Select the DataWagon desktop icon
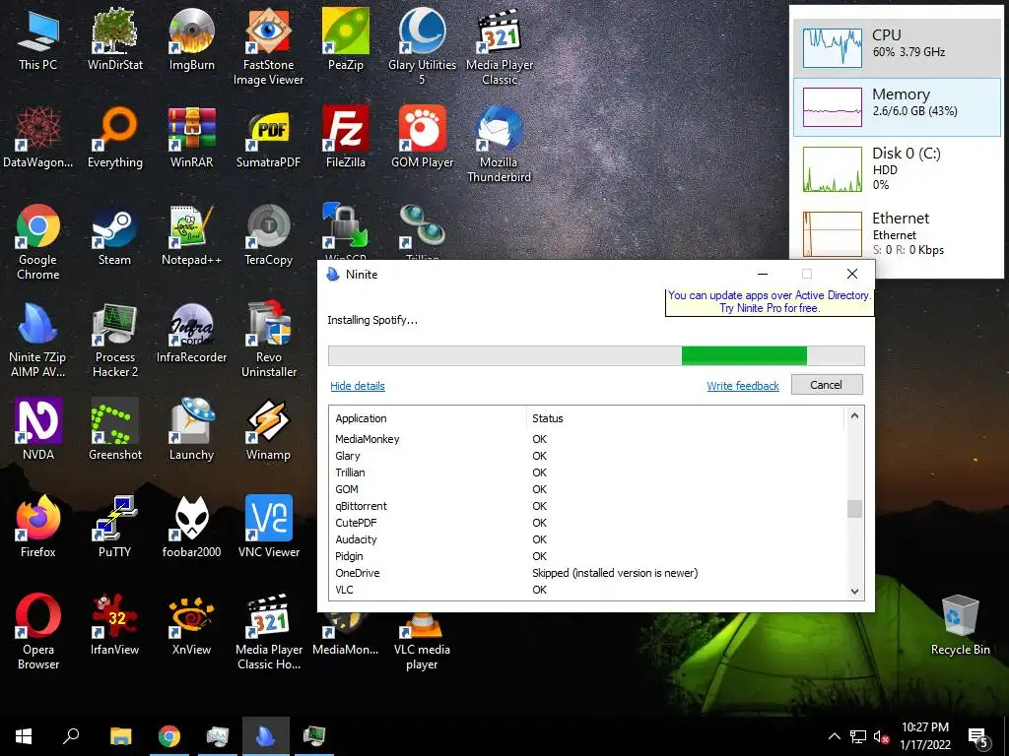This screenshot has height=756, width=1009. point(38,136)
